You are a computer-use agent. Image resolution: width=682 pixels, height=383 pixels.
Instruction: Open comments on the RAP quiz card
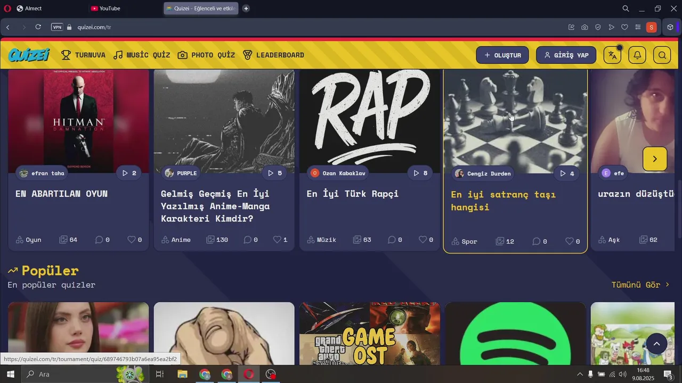pyautogui.click(x=395, y=240)
